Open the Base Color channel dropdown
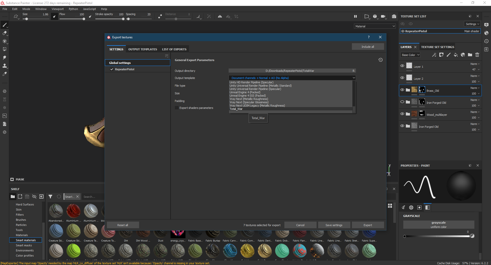This screenshot has width=491, height=265. (x=410, y=55)
